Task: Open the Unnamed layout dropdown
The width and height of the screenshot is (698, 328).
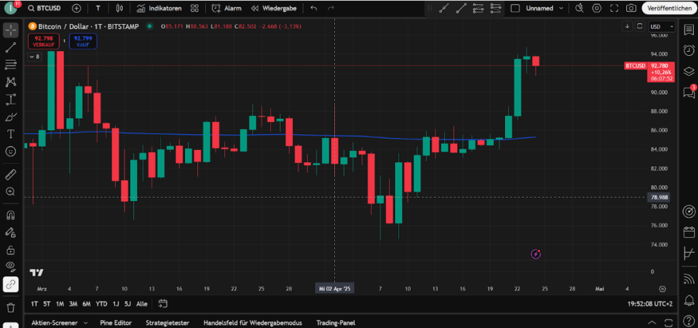Action: tap(545, 8)
